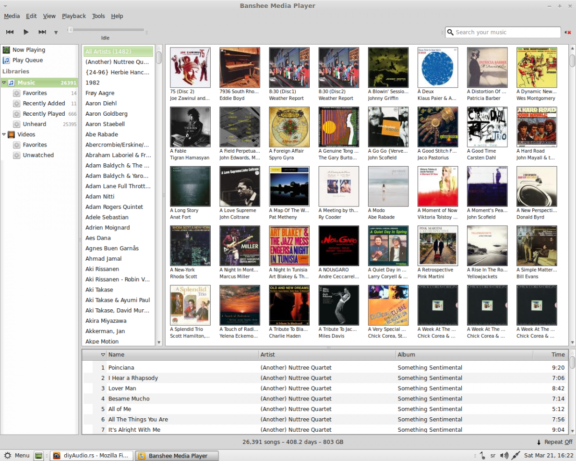Open the clock showing Sat Mar 21, 16:22
The image size is (576, 461).
click(548, 455)
